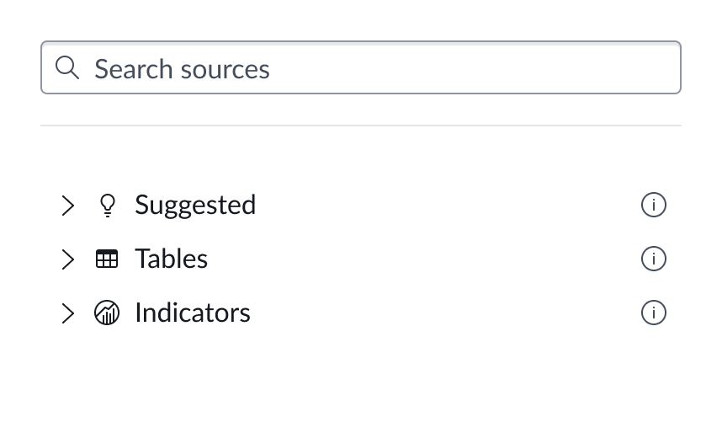Click the blank area of the Indicators row
The height and width of the screenshot is (433, 722).
(x=446, y=313)
